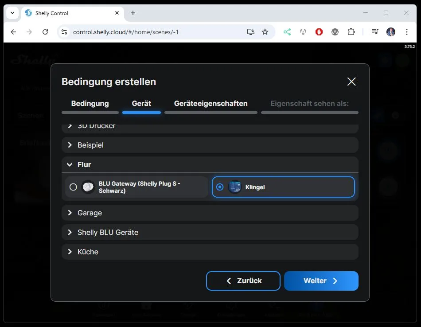421x327 pixels.
Task: Close the Bedingung erstellen dialog
Action: 351,82
